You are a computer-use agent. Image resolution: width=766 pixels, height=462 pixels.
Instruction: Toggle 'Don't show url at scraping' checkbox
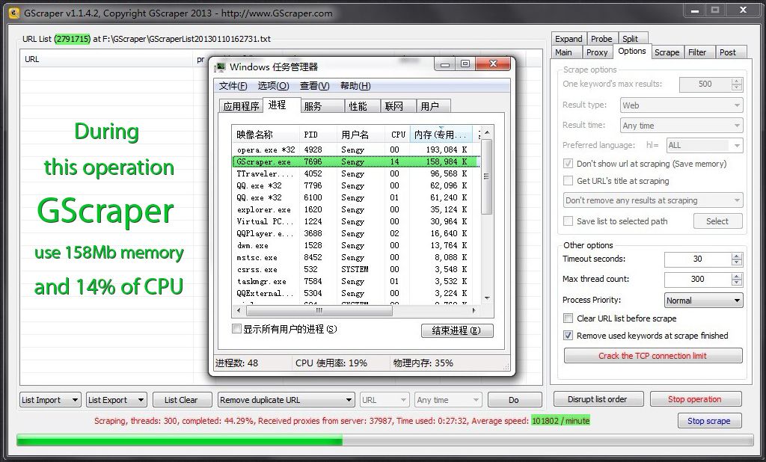coord(568,164)
